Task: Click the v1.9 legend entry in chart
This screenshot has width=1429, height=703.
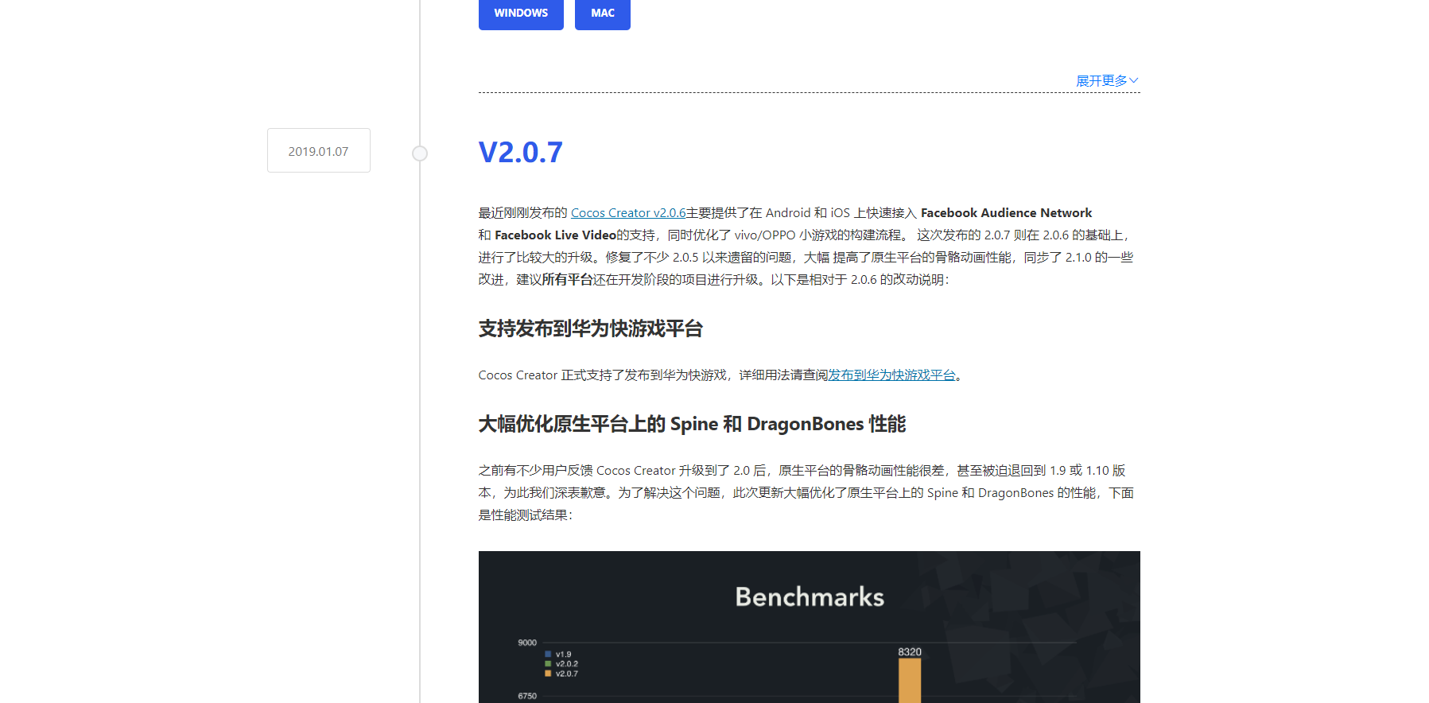Action: pyautogui.click(x=558, y=654)
